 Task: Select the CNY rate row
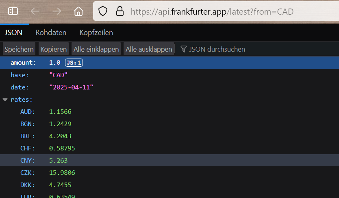coord(169,160)
